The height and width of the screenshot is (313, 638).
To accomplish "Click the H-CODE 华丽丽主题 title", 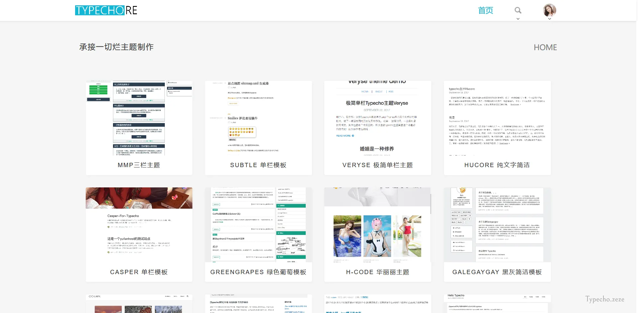I will [377, 272].
